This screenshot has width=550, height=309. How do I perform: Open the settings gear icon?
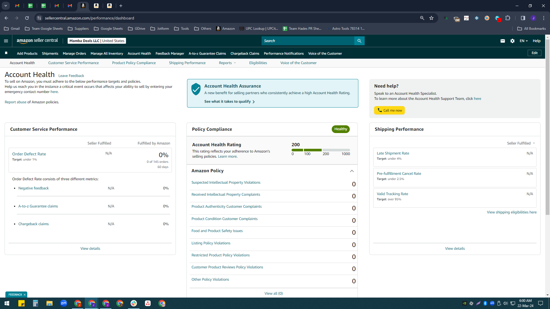pyautogui.click(x=512, y=41)
